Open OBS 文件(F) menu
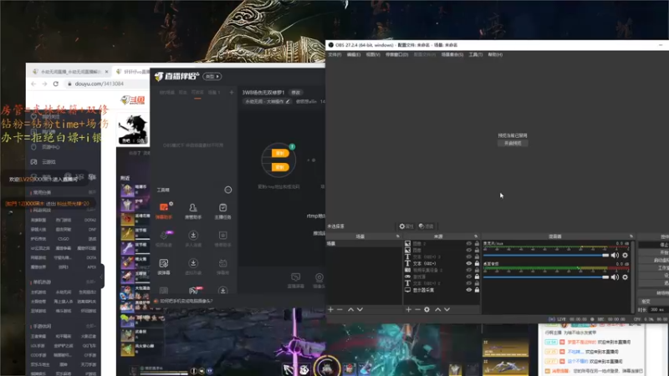Viewport: 669px width, 376px height. click(x=334, y=54)
